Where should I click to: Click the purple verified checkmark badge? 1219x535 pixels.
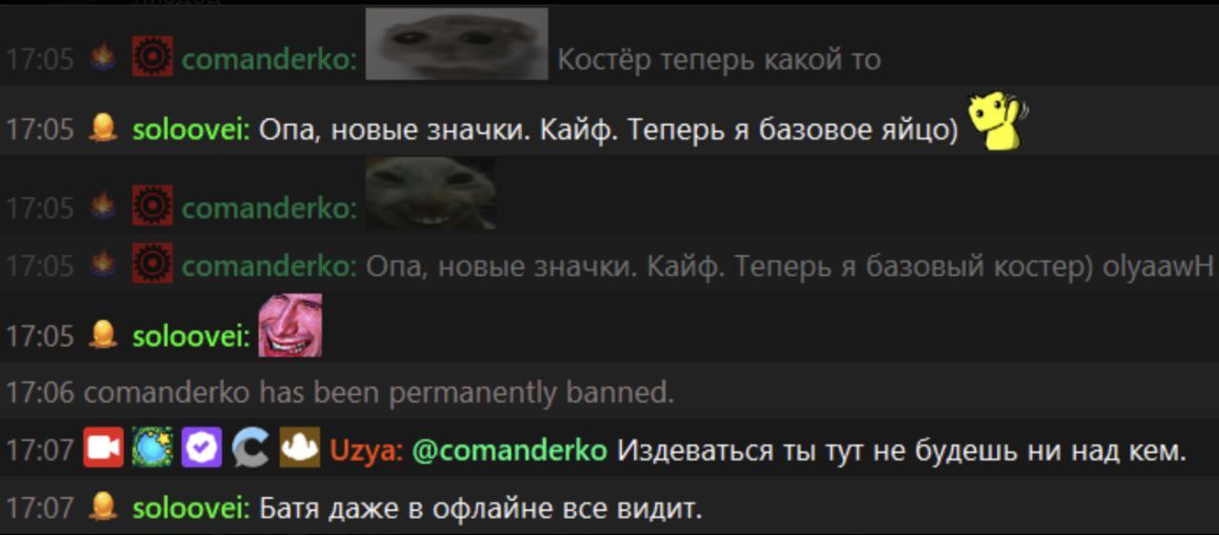[201, 448]
